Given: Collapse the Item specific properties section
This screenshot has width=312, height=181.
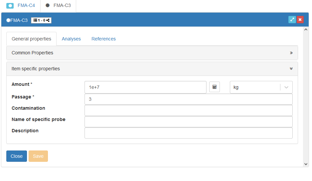Looking at the screenshot, I should pyautogui.click(x=291, y=69).
